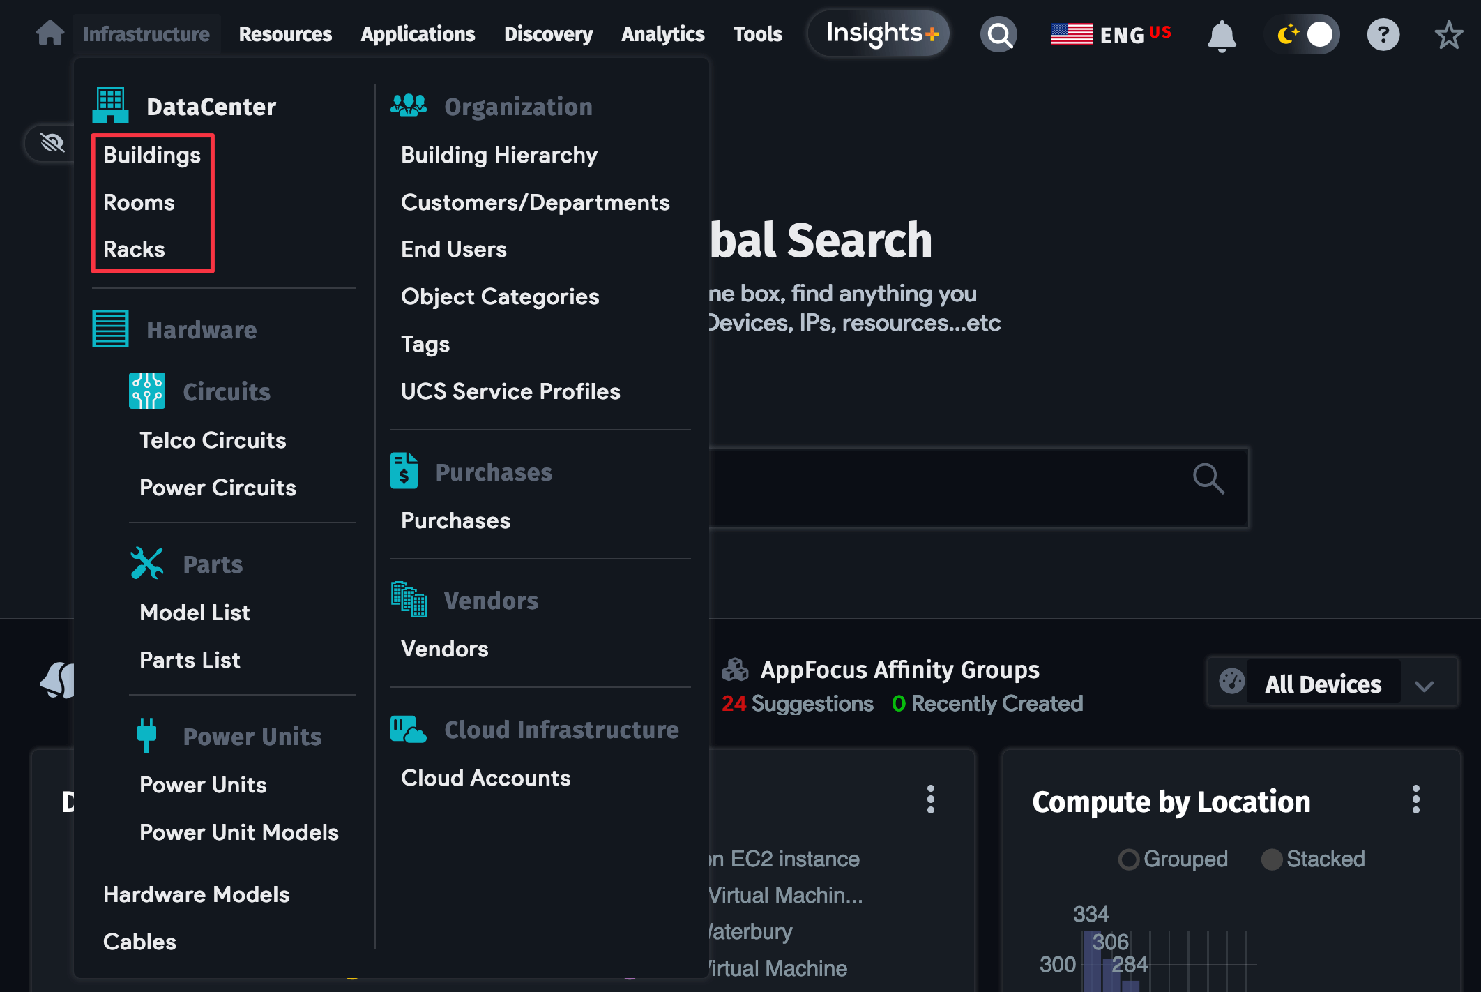Open the Resources menu
The height and width of the screenshot is (992, 1481).
click(x=285, y=34)
